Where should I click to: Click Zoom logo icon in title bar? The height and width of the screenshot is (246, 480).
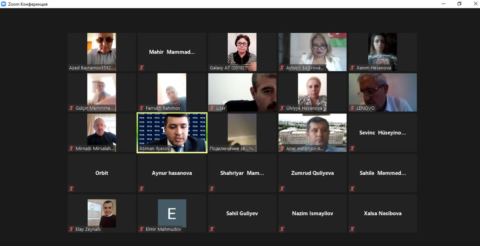tap(4, 4)
